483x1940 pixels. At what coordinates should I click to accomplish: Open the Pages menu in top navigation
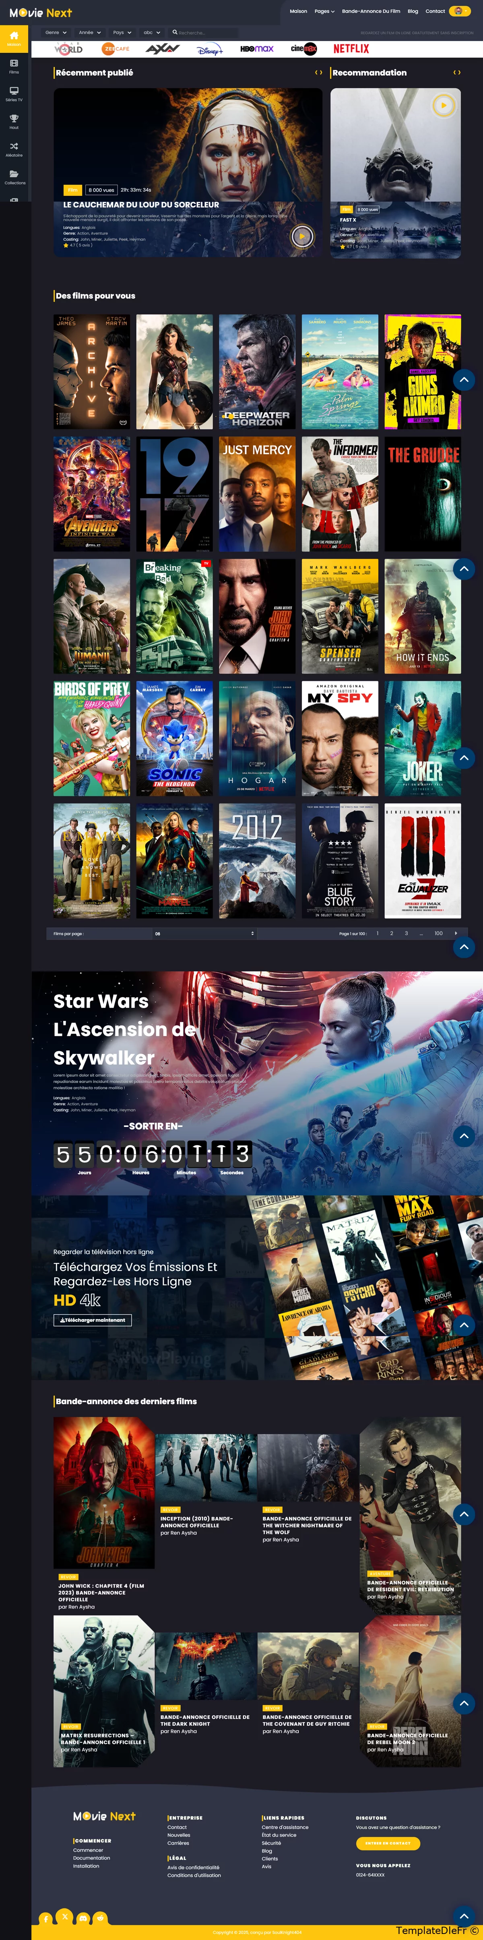pos(324,11)
